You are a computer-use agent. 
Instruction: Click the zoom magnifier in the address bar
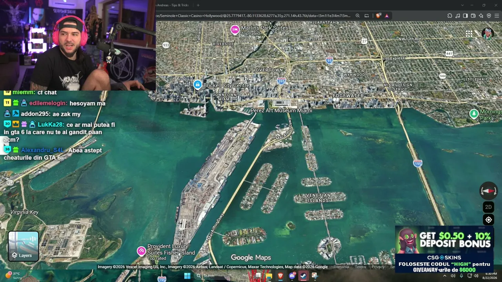(358, 16)
